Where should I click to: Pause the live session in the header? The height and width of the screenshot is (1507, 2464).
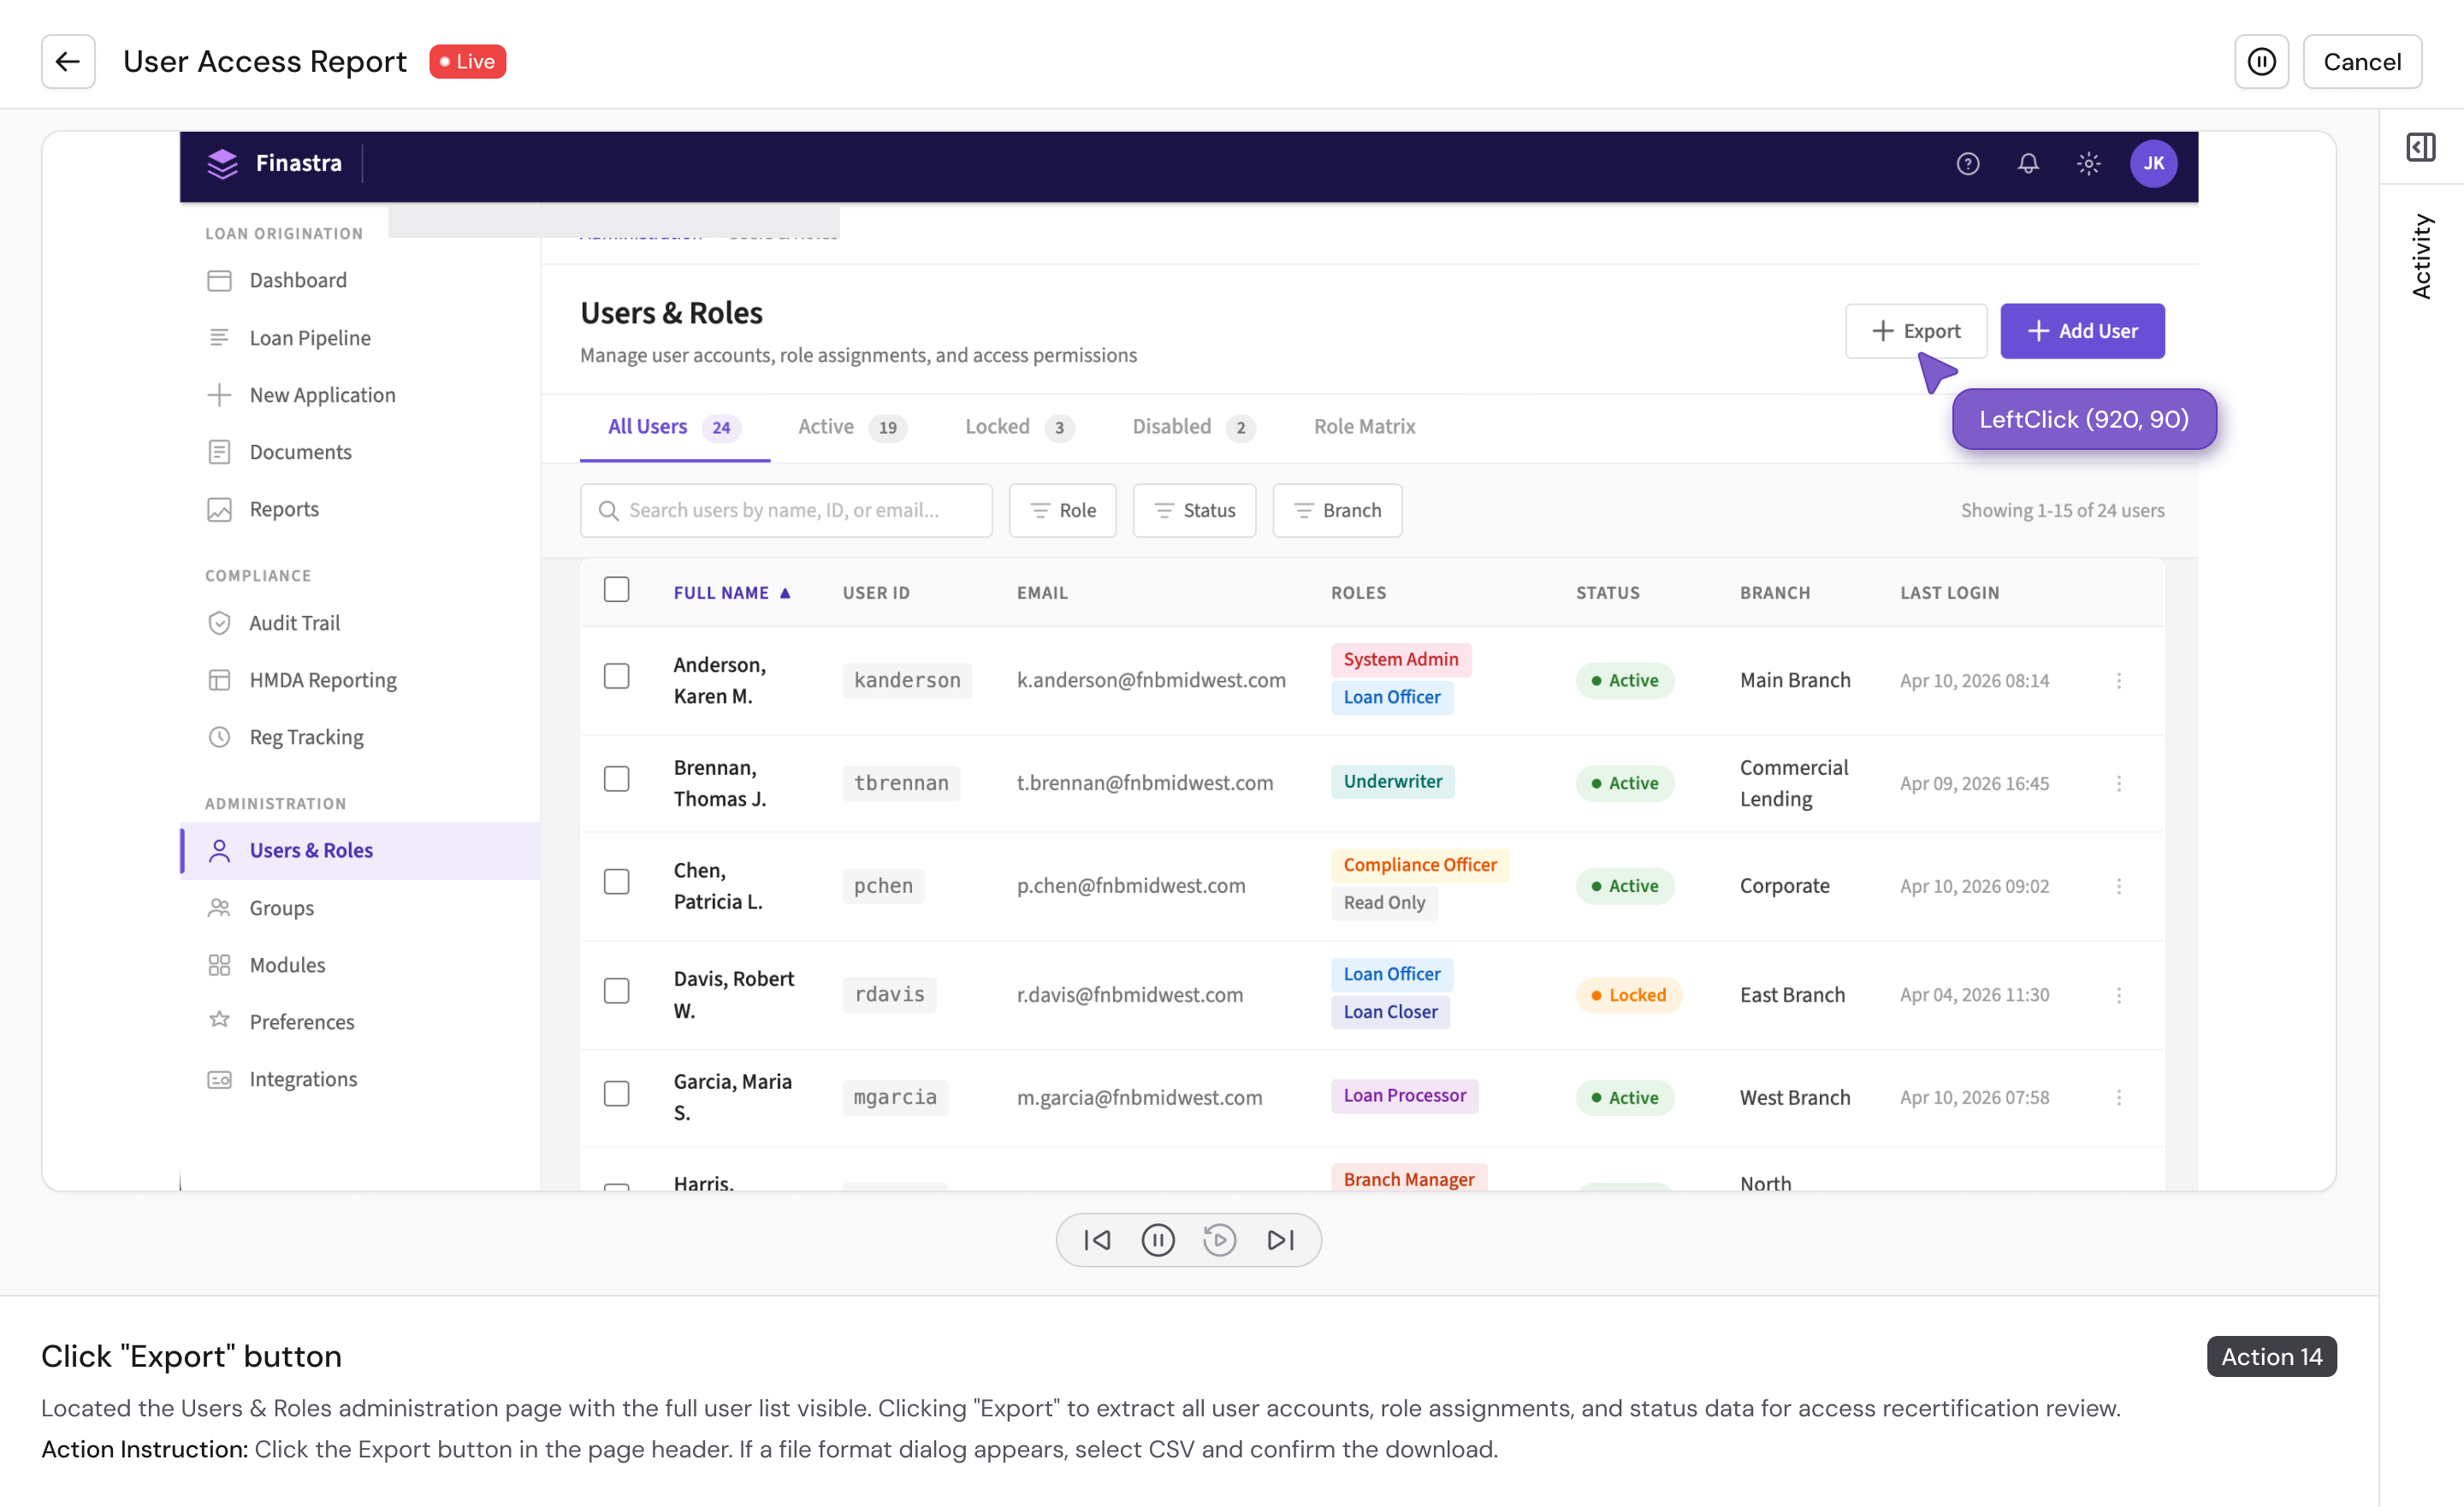(x=2261, y=62)
